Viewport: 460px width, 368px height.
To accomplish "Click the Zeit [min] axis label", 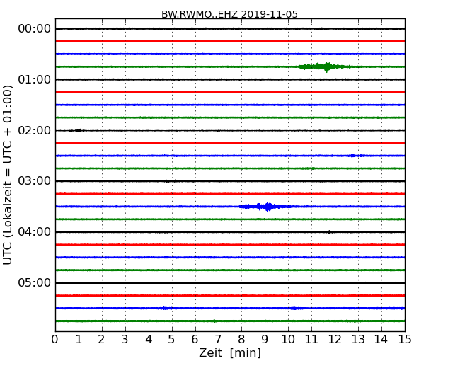I will pyautogui.click(x=230, y=352).
